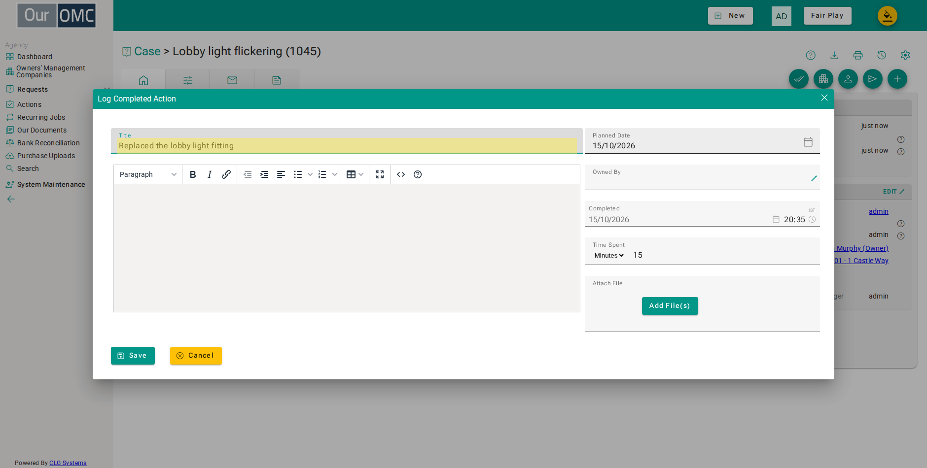Click the Fair Play header button
The height and width of the screenshot is (468, 927).
point(827,16)
